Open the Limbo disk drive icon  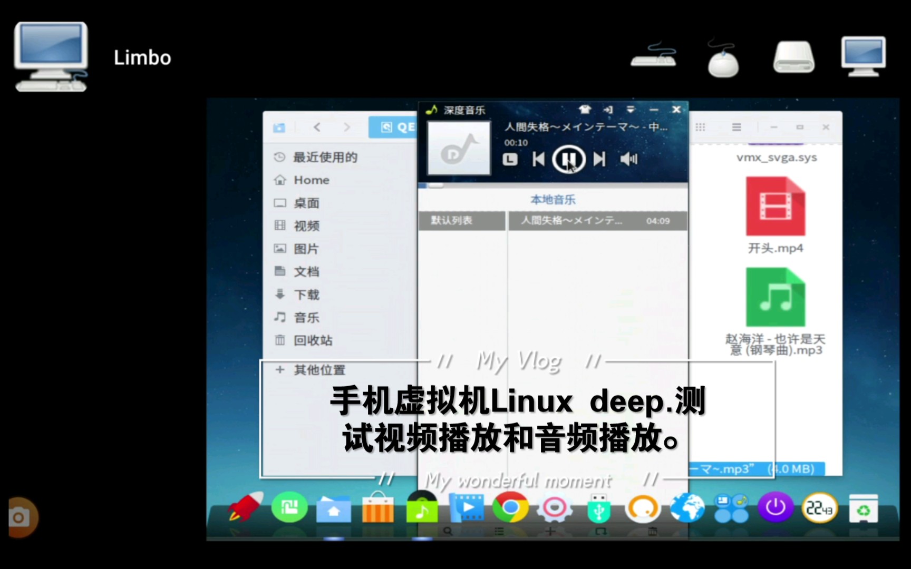click(794, 57)
